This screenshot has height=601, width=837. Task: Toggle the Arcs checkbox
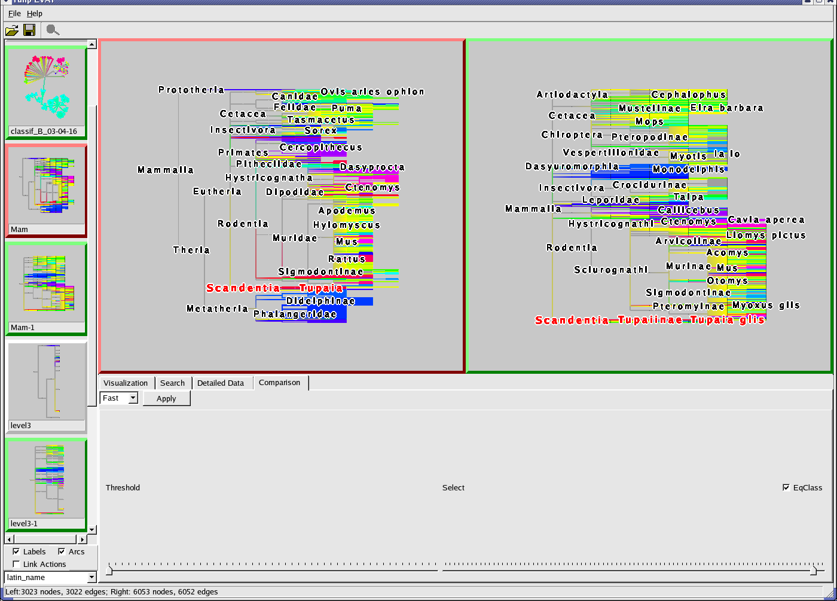(x=62, y=552)
